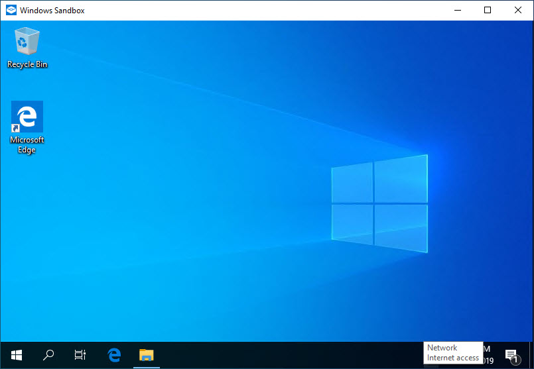Click the taskbar clock showing partial date
The image size is (534, 369).
pos(488,355)
